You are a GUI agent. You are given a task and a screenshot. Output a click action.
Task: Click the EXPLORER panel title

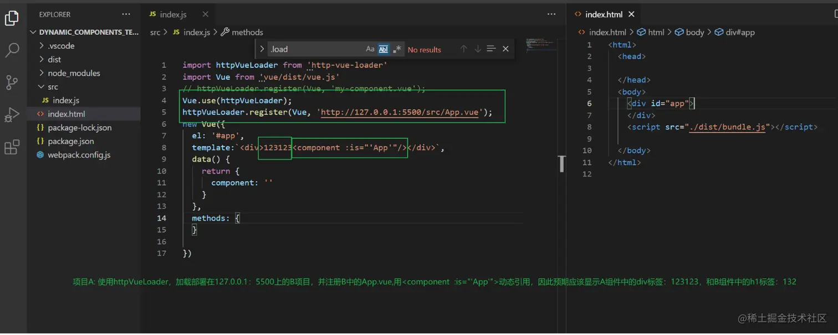coord(55,14)
